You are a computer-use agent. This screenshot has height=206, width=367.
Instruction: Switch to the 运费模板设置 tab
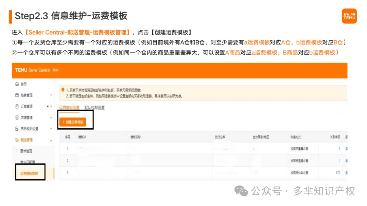[x=69, y=108]
